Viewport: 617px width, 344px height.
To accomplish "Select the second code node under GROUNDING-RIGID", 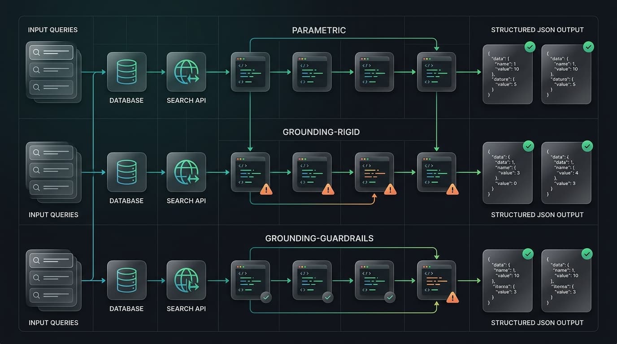I will pos(312,172).
